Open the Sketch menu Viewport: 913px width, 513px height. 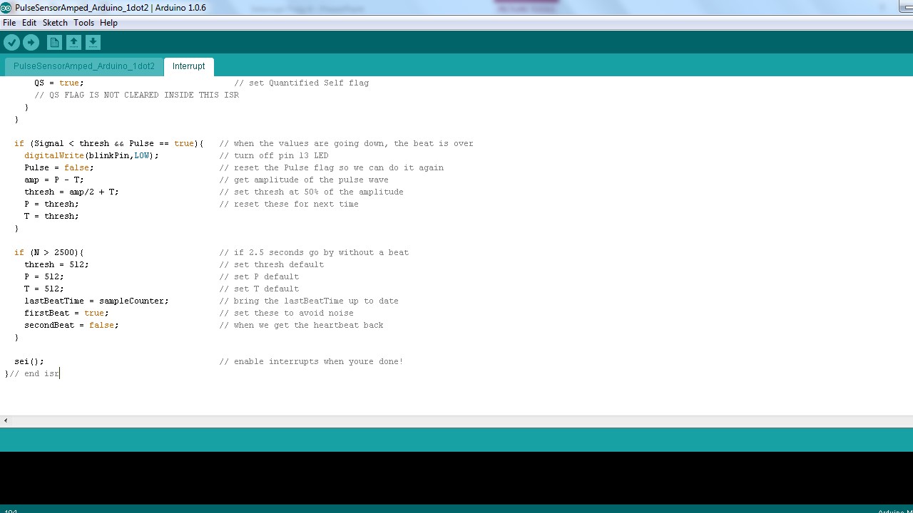click(54, 22)
